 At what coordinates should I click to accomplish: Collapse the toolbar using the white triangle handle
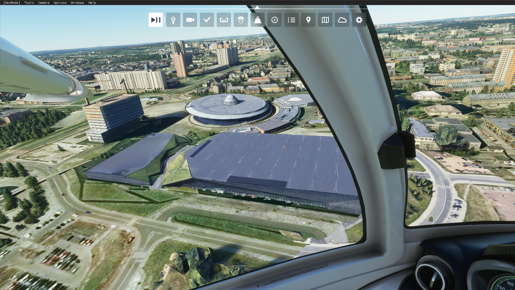[x=257, y=7]
